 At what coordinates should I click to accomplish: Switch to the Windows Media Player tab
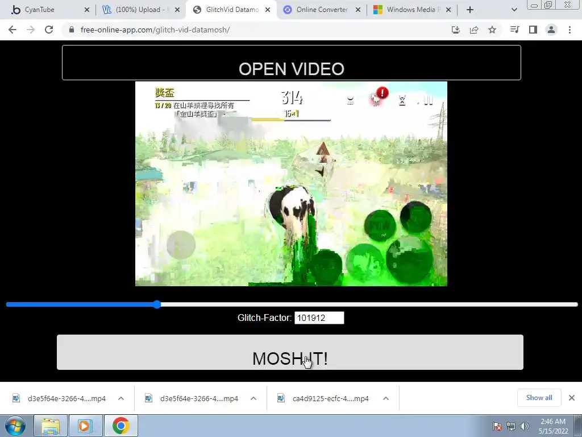tap(412, 10)
